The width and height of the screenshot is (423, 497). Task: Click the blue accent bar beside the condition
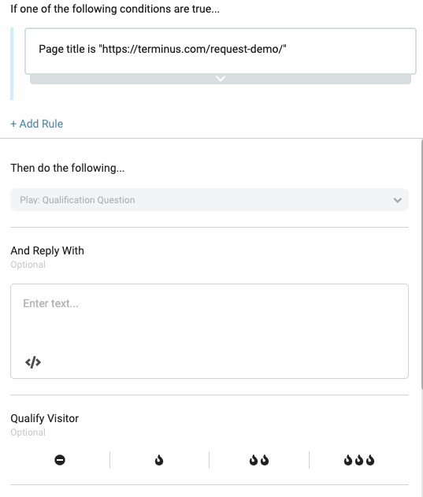12,64
